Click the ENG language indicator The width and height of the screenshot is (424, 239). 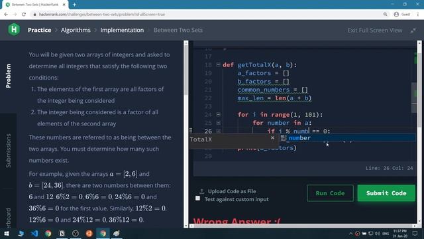click(386, 234)
